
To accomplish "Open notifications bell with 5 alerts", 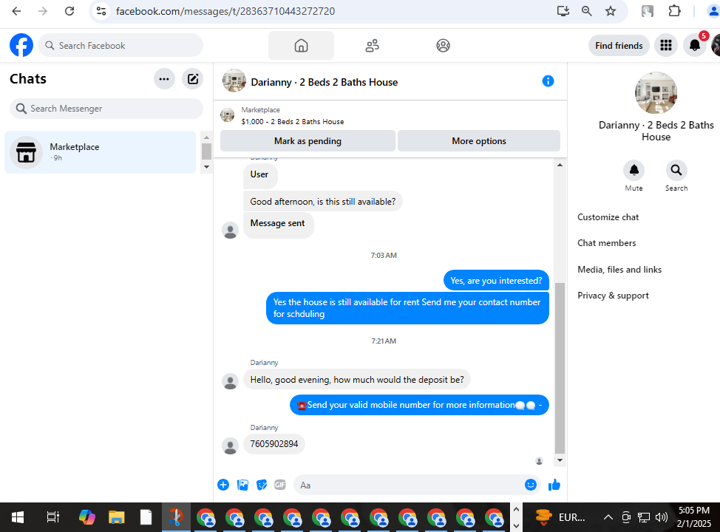I will point(695,45).
